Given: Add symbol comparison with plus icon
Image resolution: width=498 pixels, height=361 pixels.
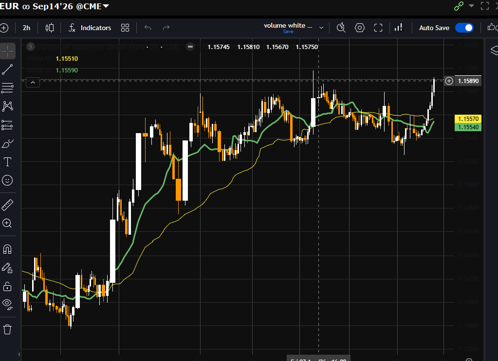Looking at the screenshot, I should coord(4,28).
